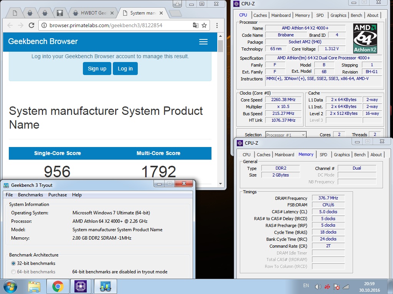Click the Chrome forward arrow
This screenshot has width=393, height=294.
(21, 25)
